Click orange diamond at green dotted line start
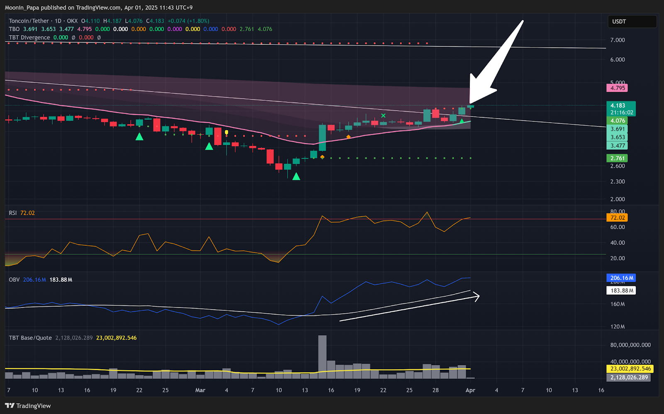664x414 pixels. (322, 157)
